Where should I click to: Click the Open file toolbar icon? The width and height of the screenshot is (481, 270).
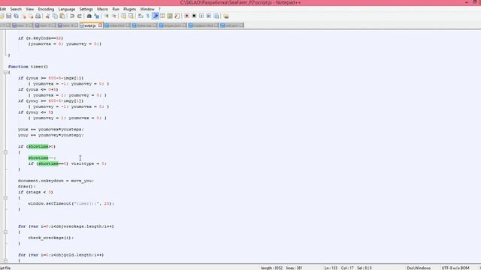coord(2,16)
